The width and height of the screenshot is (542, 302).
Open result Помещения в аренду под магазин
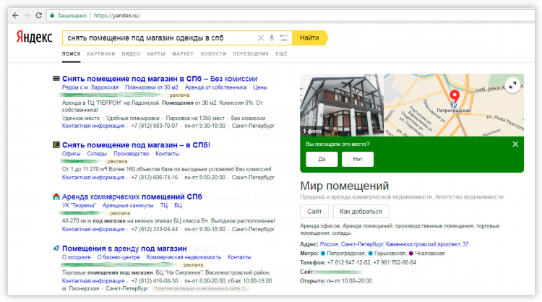coord(124,248)
